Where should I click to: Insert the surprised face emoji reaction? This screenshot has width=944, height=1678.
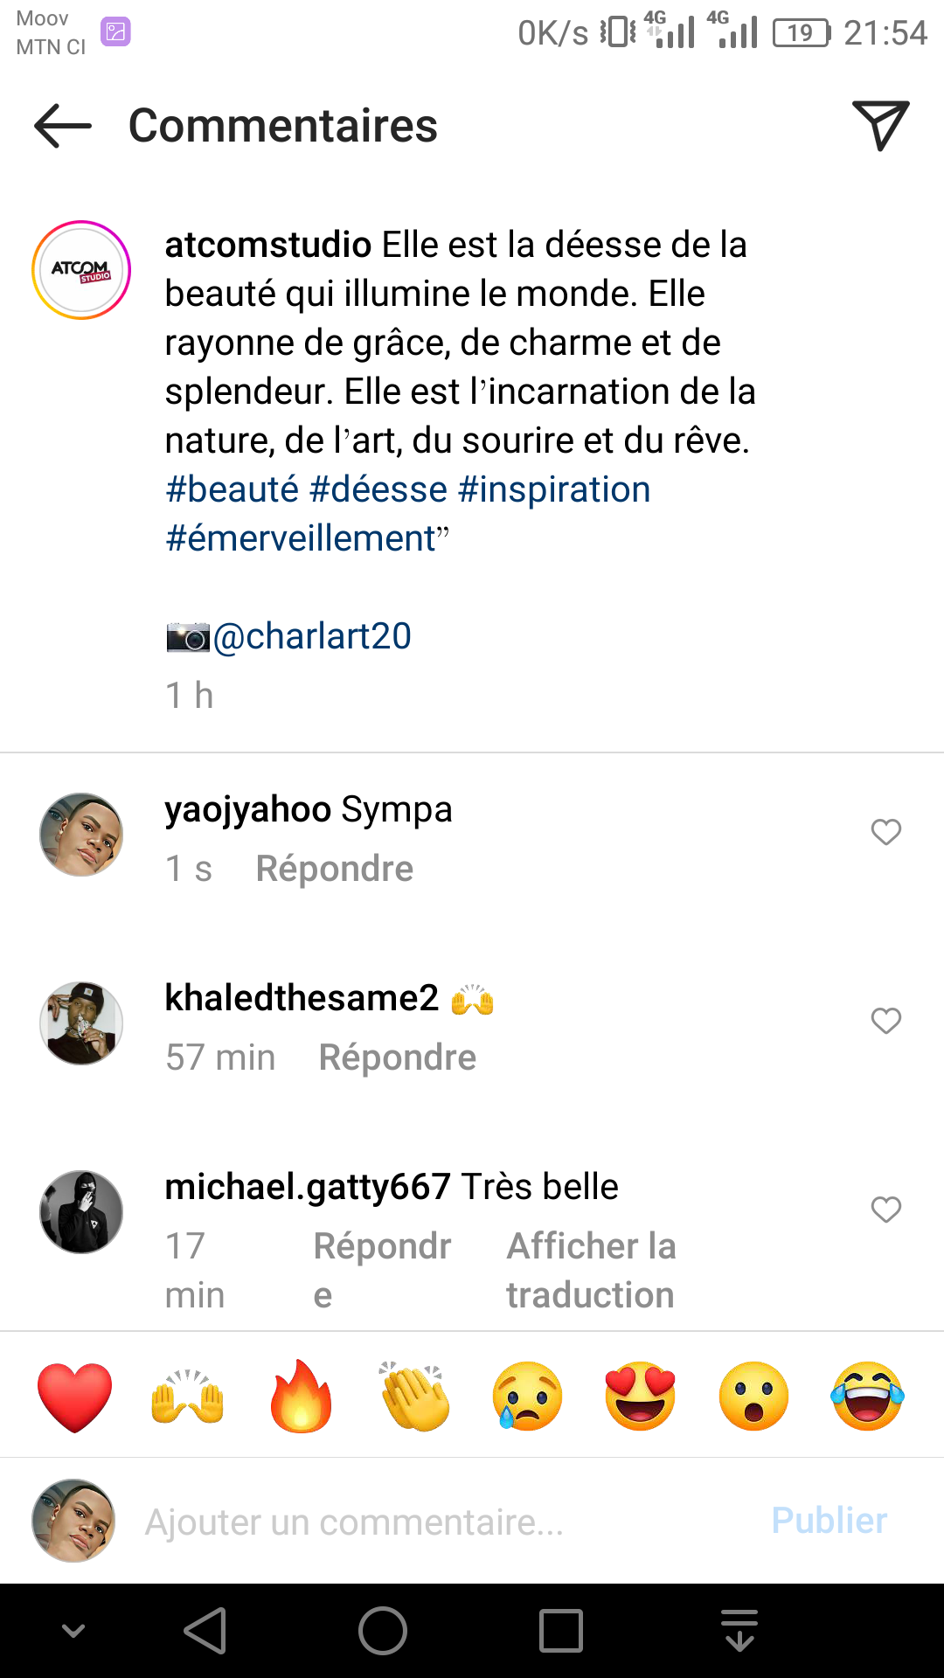753,1396
